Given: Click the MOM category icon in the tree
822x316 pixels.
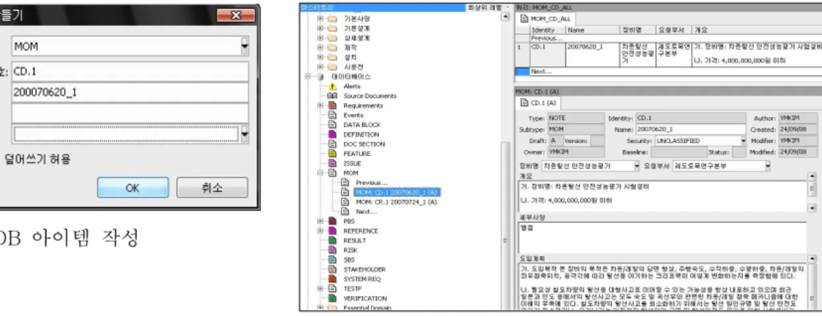Looking at the screenshot, I should (333, 173).
